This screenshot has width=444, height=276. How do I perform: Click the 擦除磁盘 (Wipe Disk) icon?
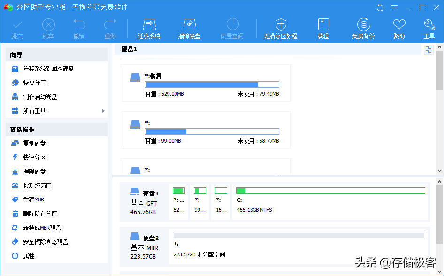[x=190, y=27]
